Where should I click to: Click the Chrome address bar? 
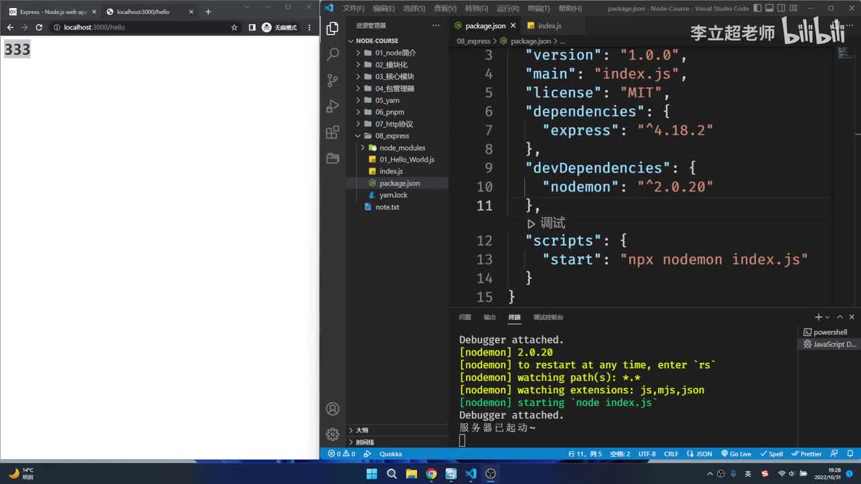[141, 28]
